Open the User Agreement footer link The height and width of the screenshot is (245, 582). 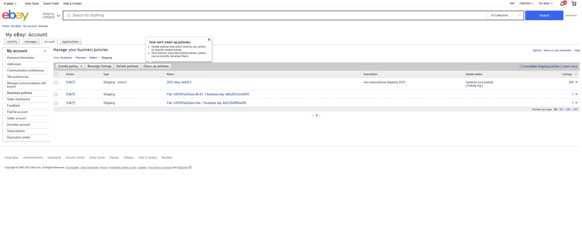tap(89, 168)
